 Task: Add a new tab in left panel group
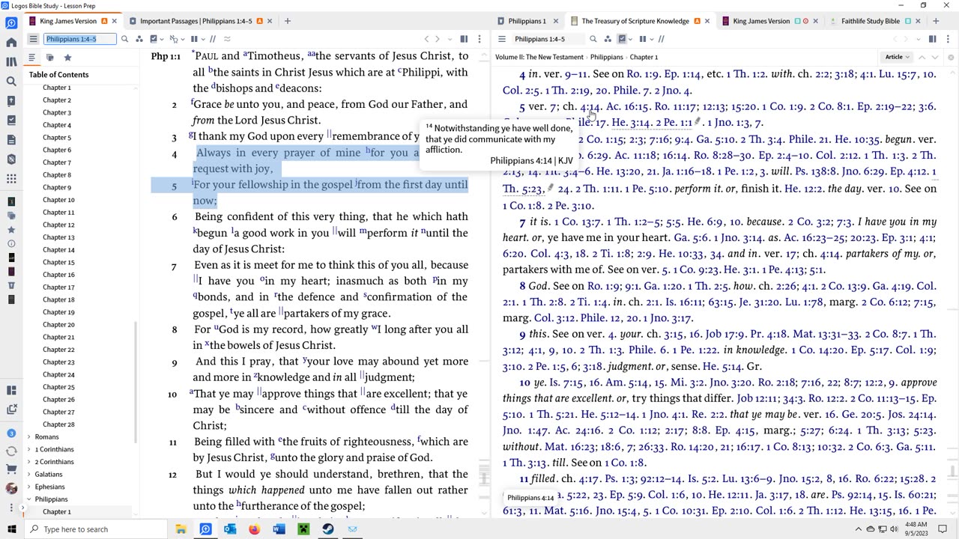click(x=287, y=21)
